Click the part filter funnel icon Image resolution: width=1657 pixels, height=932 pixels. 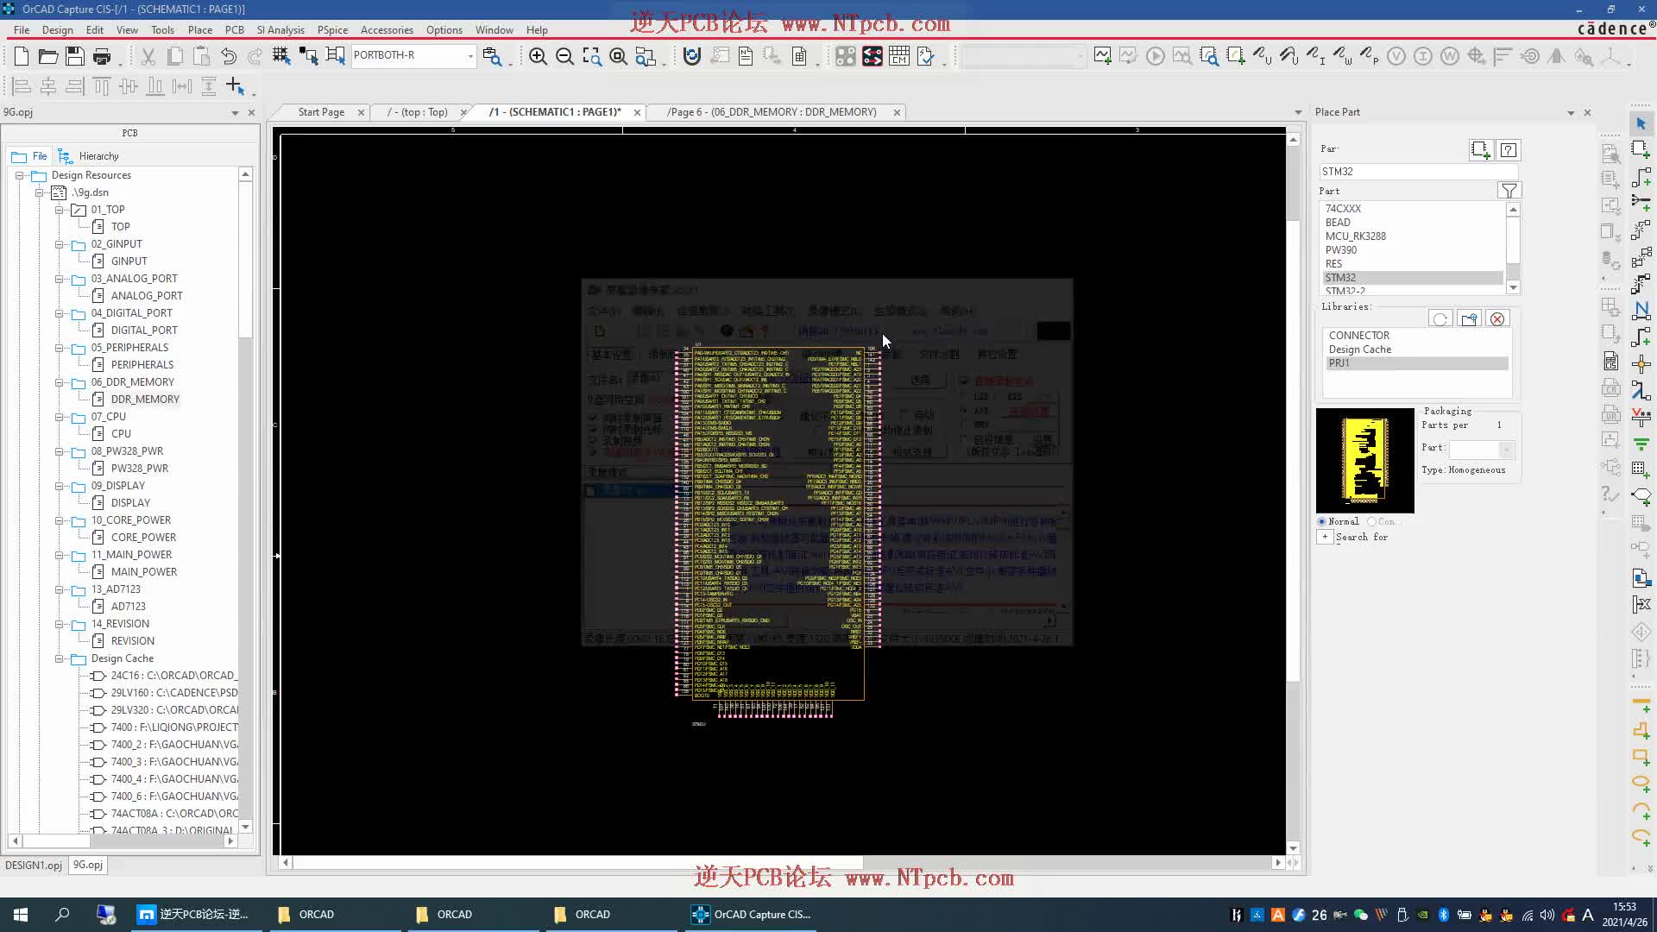1509,191
